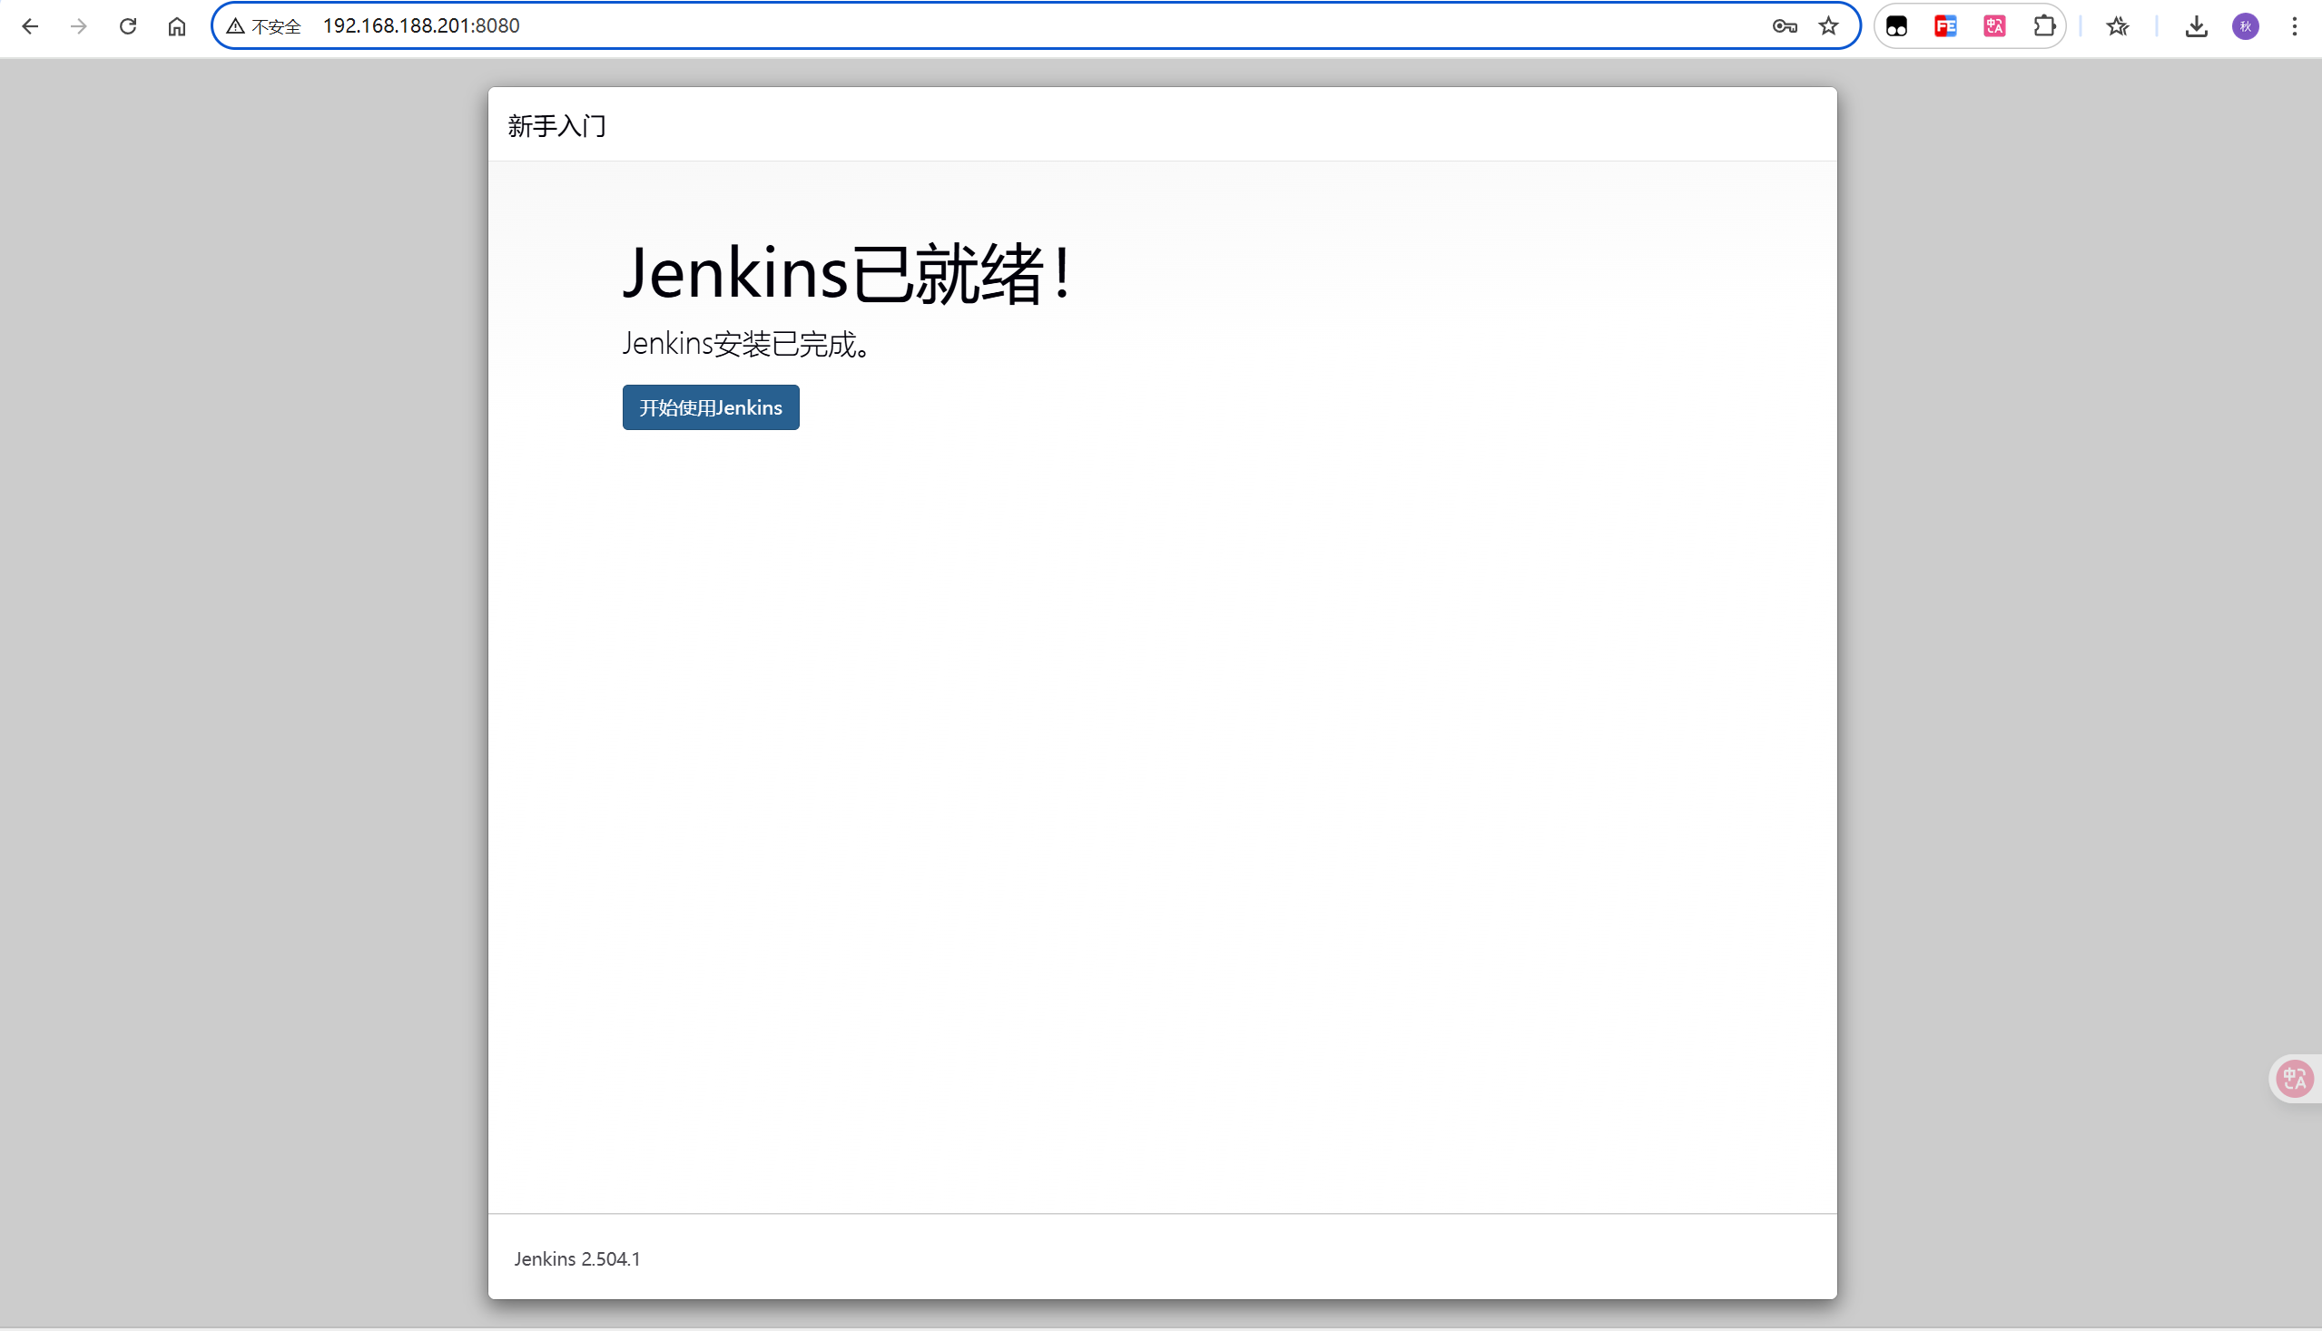The width and height of the screenshot is (2322, 1331).
Task: Click the Jenkins 2.504.1 version text
Action: point(577,1258)
